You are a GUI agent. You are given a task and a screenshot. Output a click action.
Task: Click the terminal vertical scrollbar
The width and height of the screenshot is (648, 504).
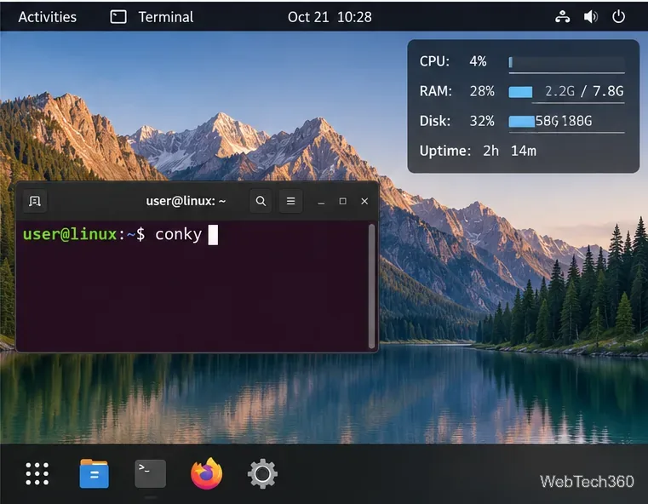coord(371,286)
